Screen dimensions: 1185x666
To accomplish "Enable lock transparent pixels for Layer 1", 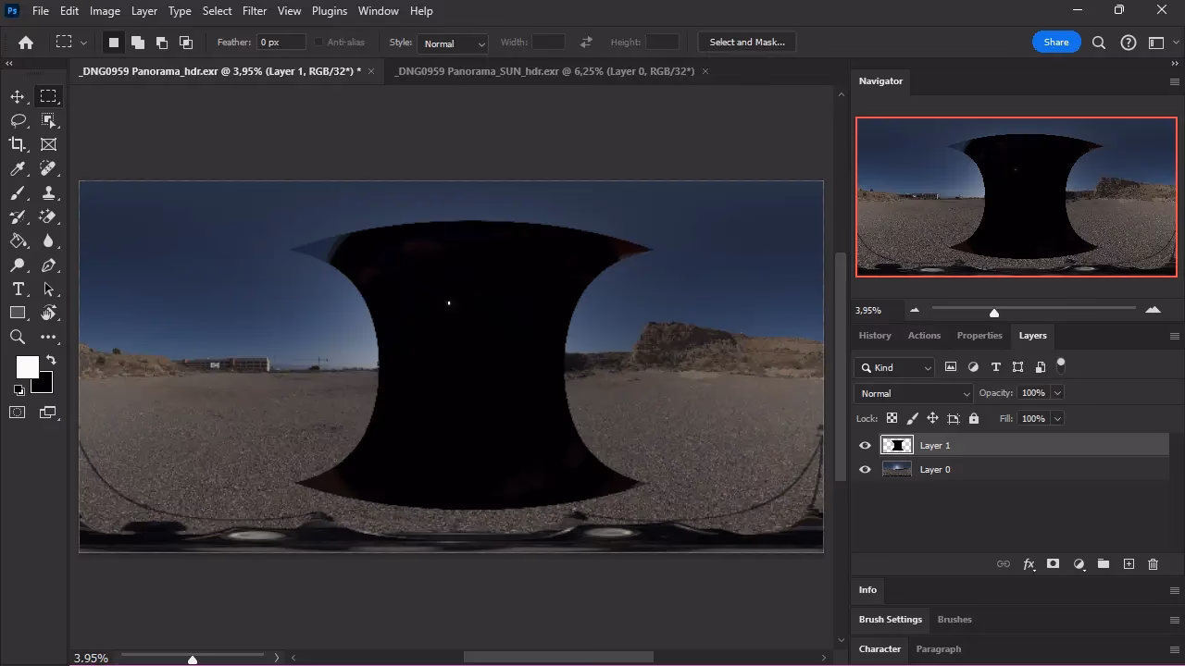I will point(892,418).
